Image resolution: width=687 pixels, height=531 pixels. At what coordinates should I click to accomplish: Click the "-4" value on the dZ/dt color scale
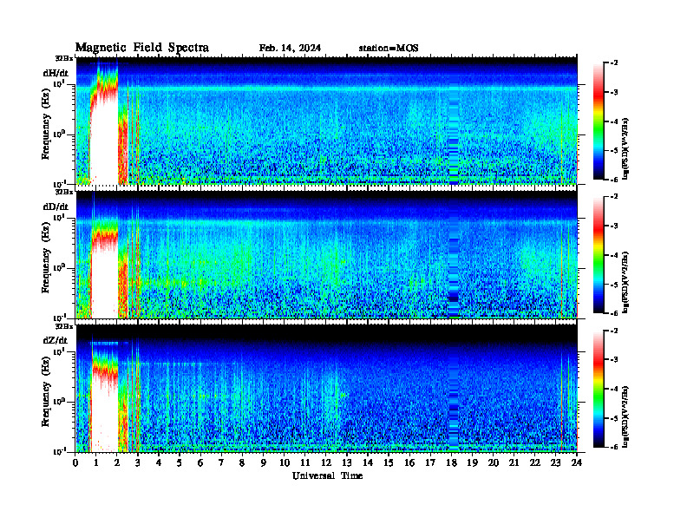614,389
